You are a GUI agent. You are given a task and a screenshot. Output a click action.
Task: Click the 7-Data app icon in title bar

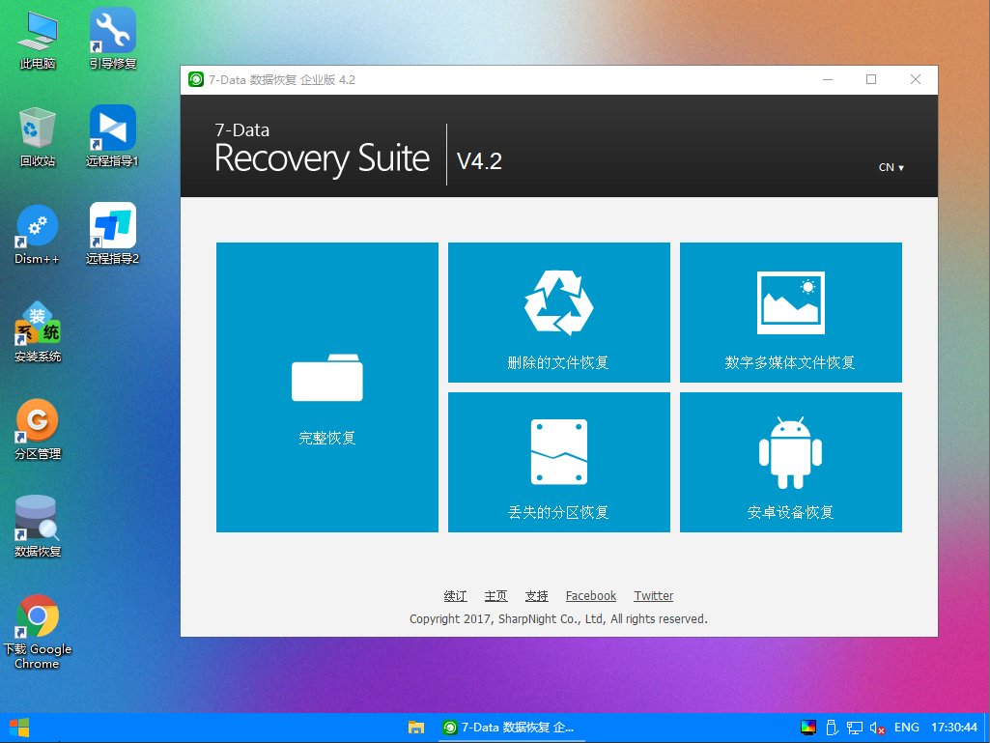(x=196, y=79)
